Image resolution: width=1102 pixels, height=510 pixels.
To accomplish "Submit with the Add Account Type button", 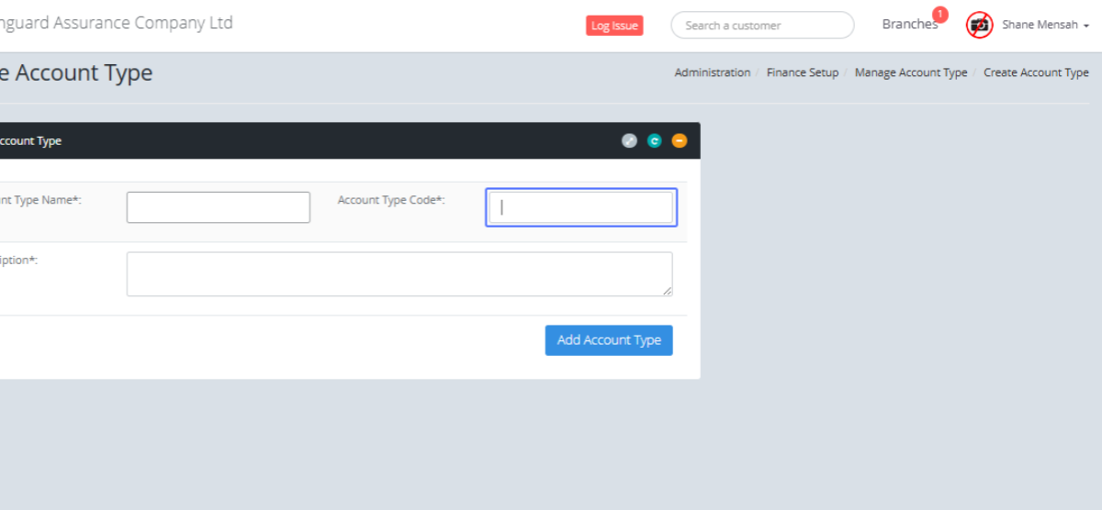I will [608, 339].
